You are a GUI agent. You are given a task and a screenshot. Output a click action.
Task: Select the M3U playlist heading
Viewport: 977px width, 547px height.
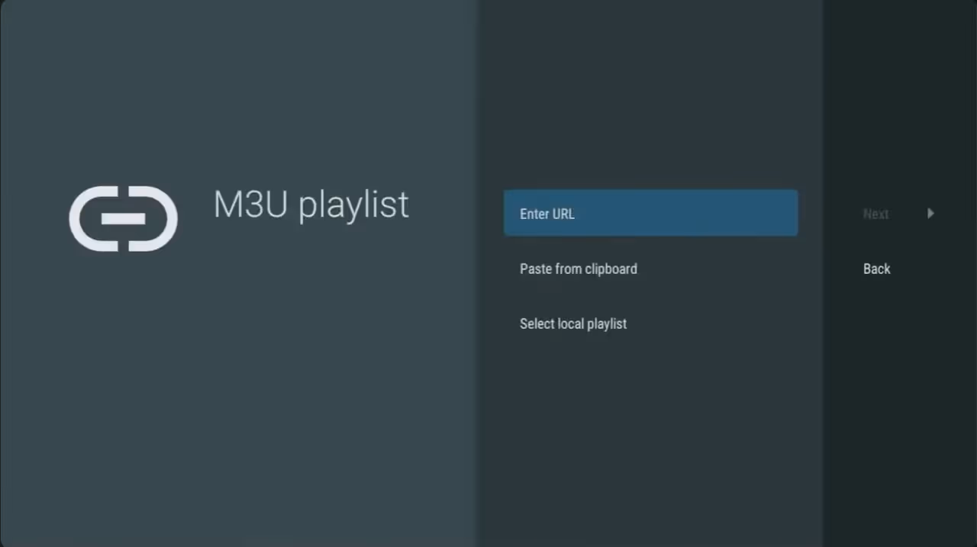click(x=311, y=204)
